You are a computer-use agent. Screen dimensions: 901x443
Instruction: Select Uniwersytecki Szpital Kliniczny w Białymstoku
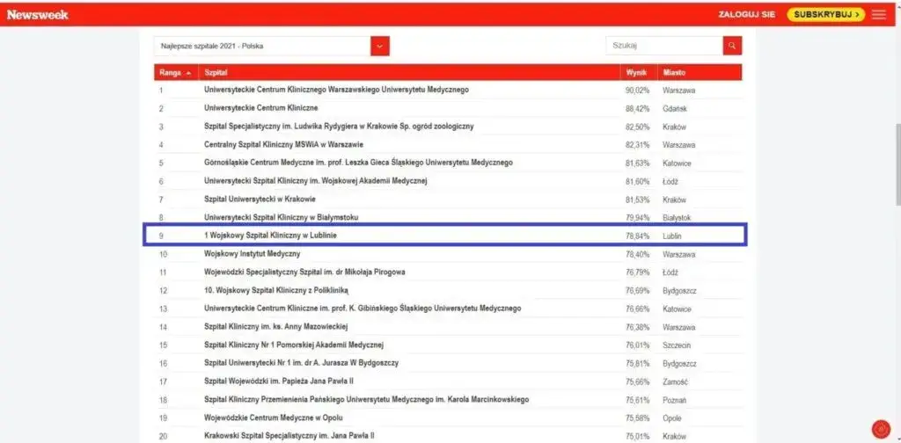[x=281, y=217]
